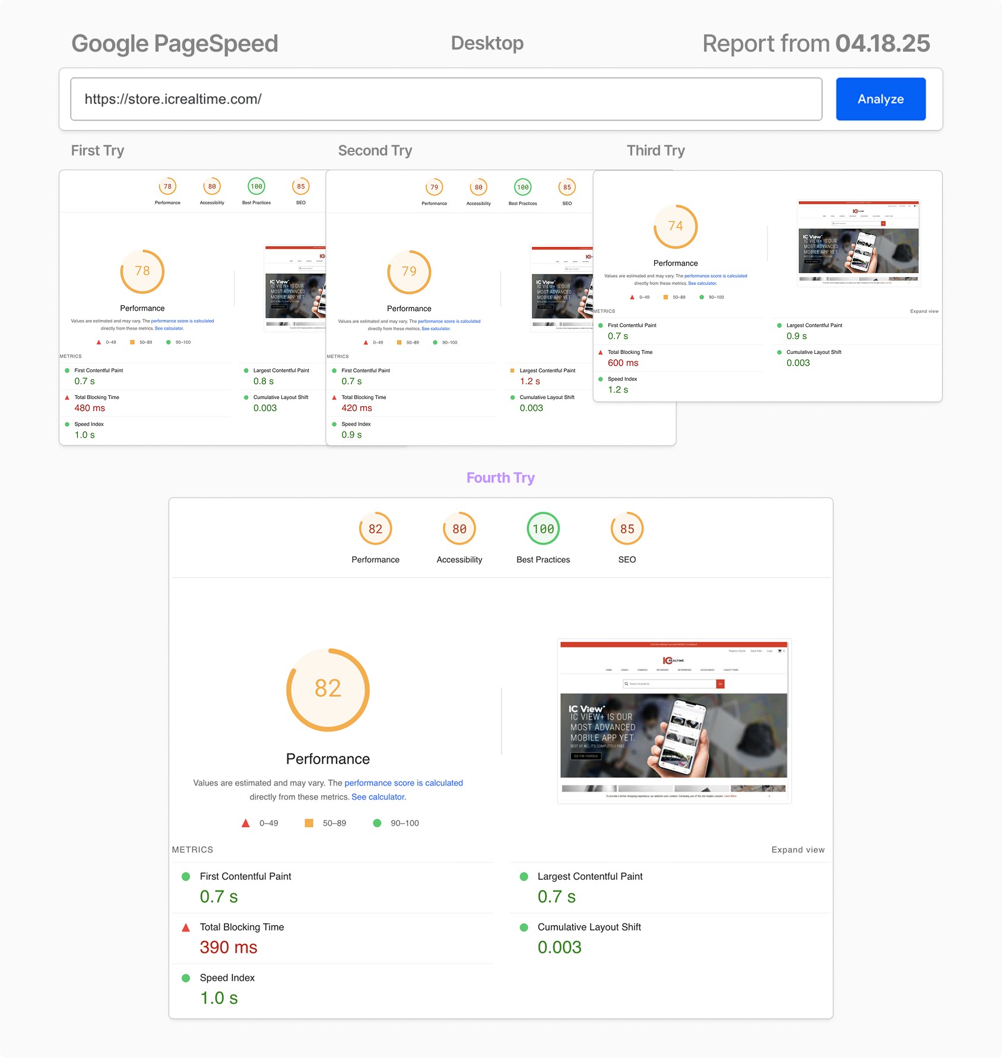Image resolution: width=1002 pixels, height=1058 pixels.
Task: Click the Third Try Performance gauge showing 74
Action: tap(675, 226)
